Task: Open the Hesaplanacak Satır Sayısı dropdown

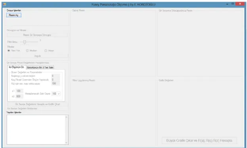Action: click(x=56, y=93)
